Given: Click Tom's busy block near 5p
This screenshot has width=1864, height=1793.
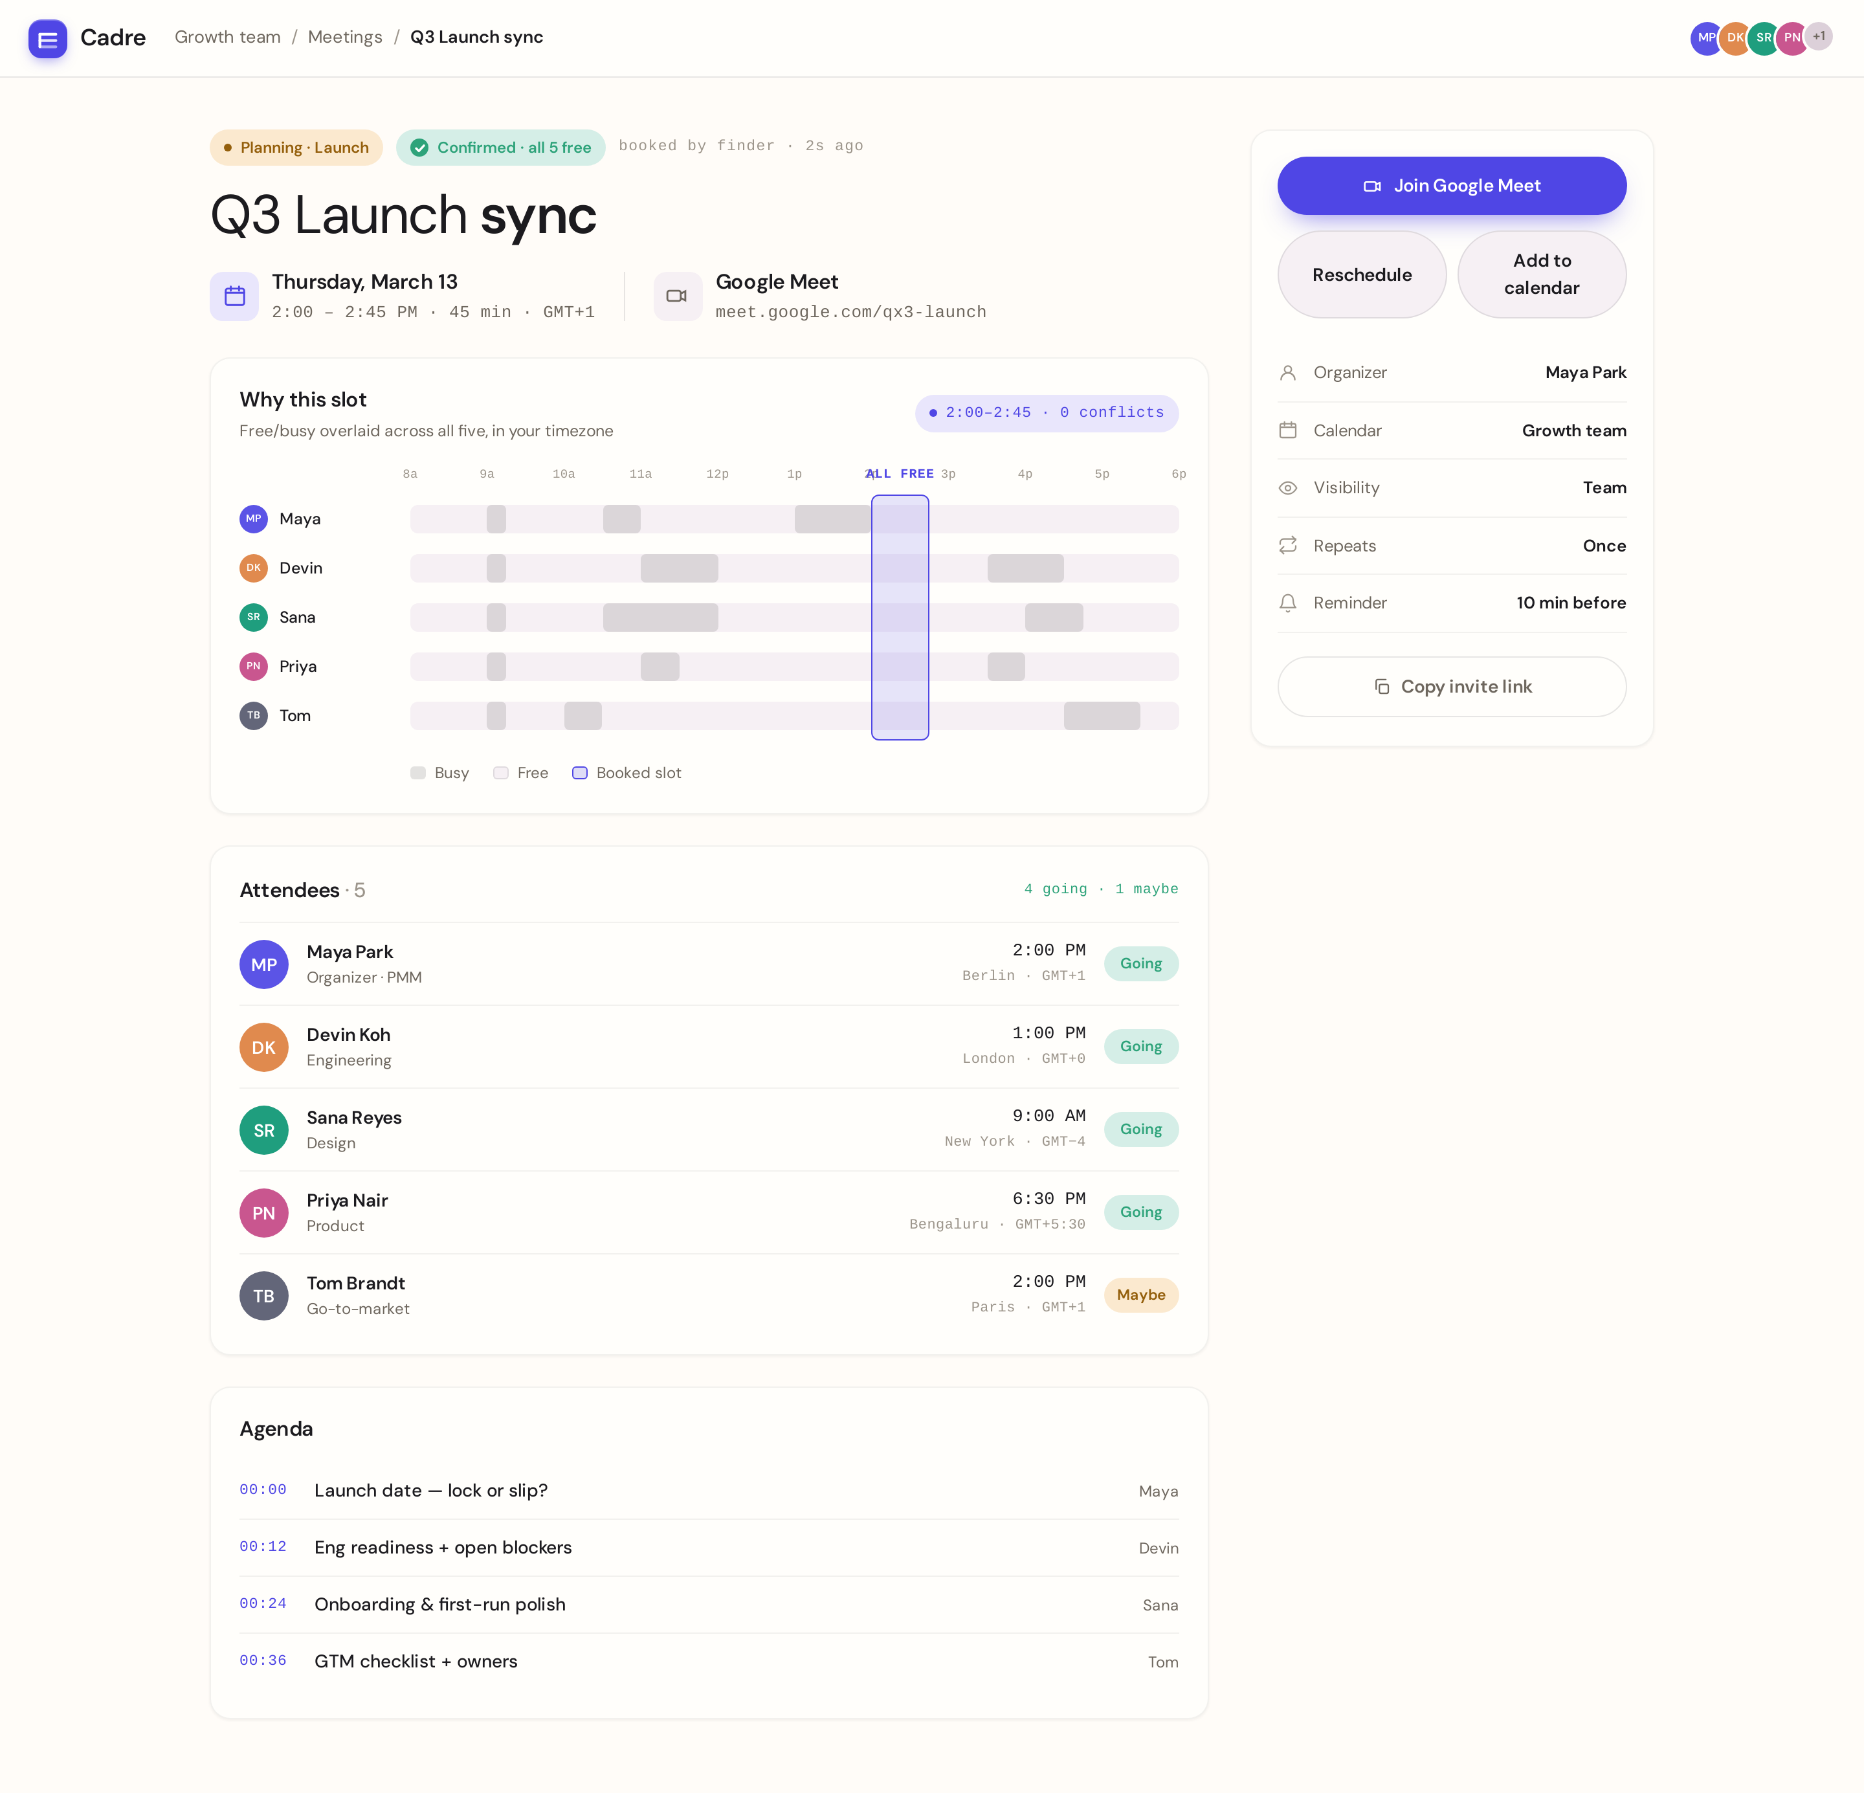Looking at the screenshot, I should click(1102, 715).
